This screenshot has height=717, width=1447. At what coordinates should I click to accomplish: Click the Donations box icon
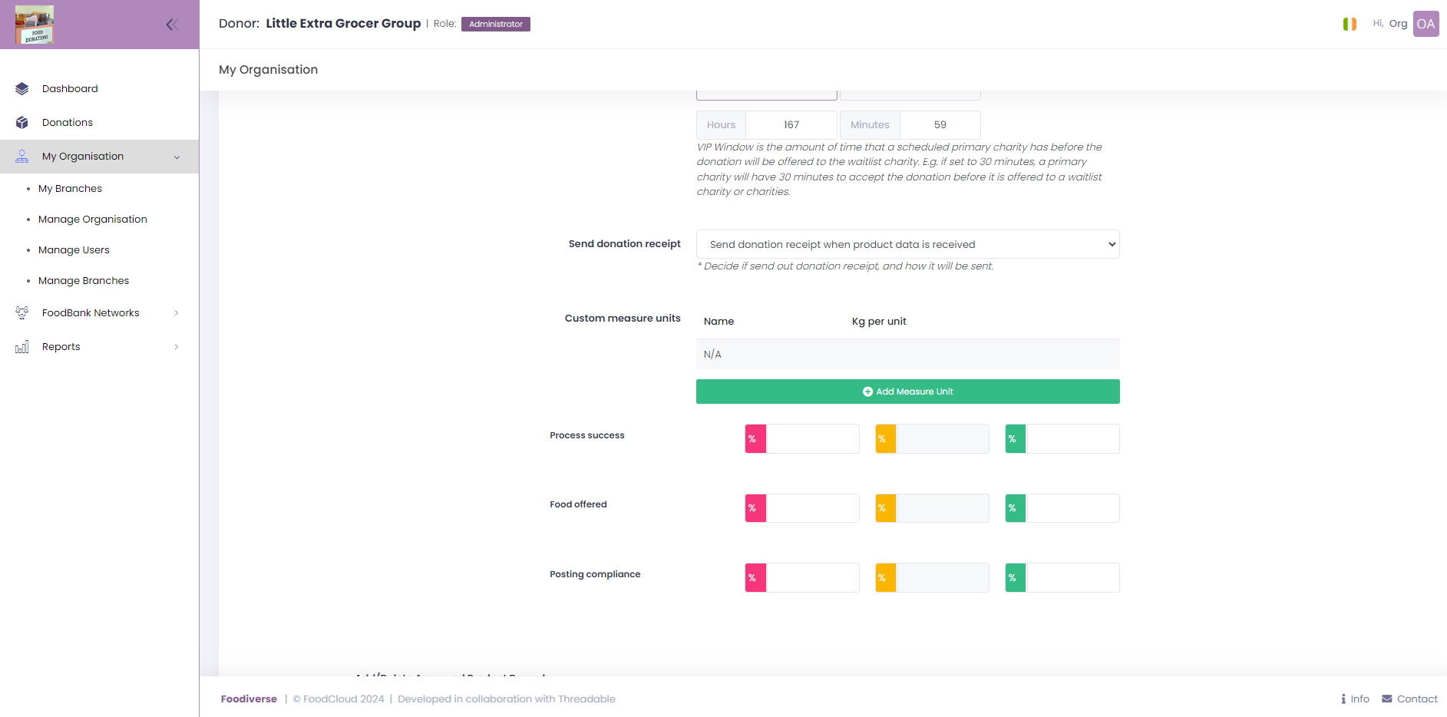coord(21,123)
